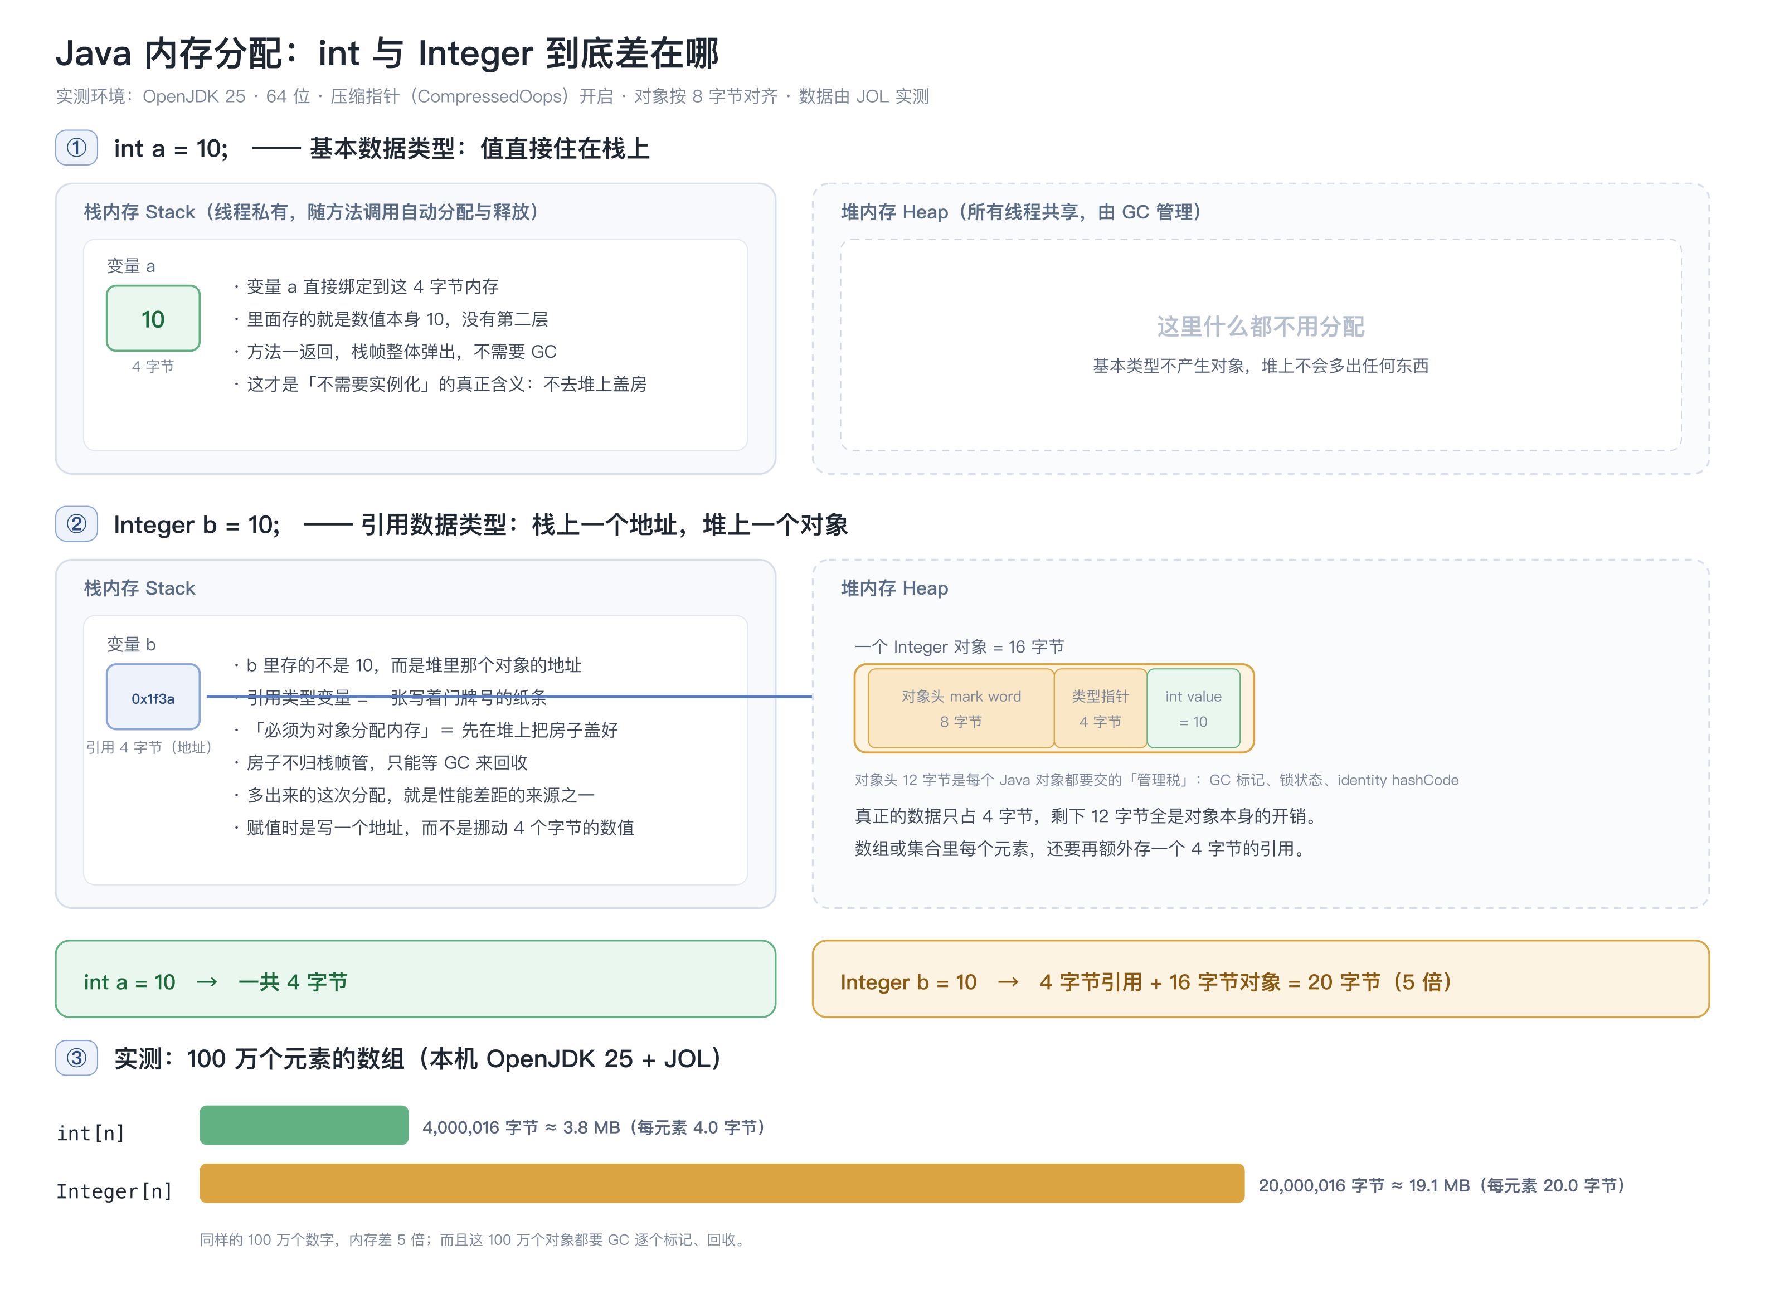Image resolution: width=1765 pixels, height=1289 pixels.
Task: Click the circled number 2 badge
Action: pyautogui.click(x=76, y=523)
